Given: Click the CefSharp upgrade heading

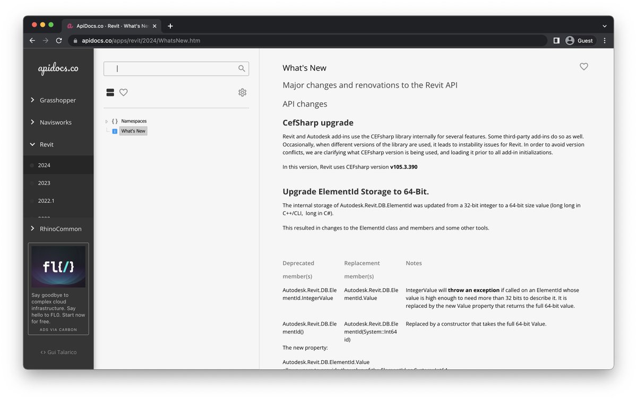Looking at the screenshot, I should (318, 122).
